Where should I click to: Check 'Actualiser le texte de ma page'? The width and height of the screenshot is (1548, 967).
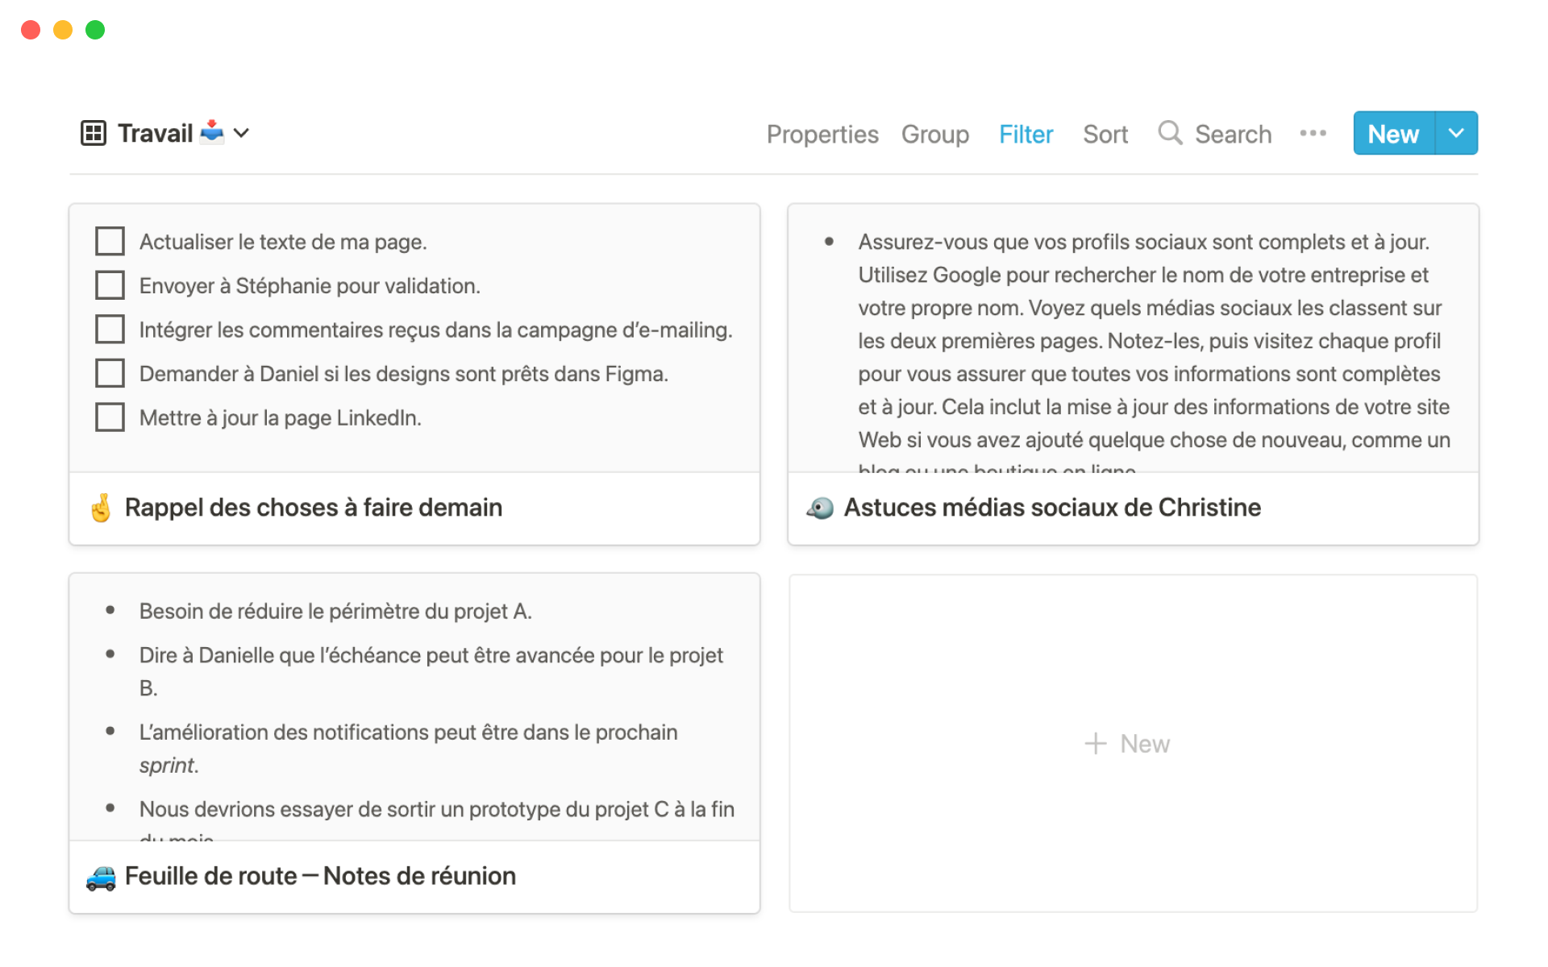110,241
